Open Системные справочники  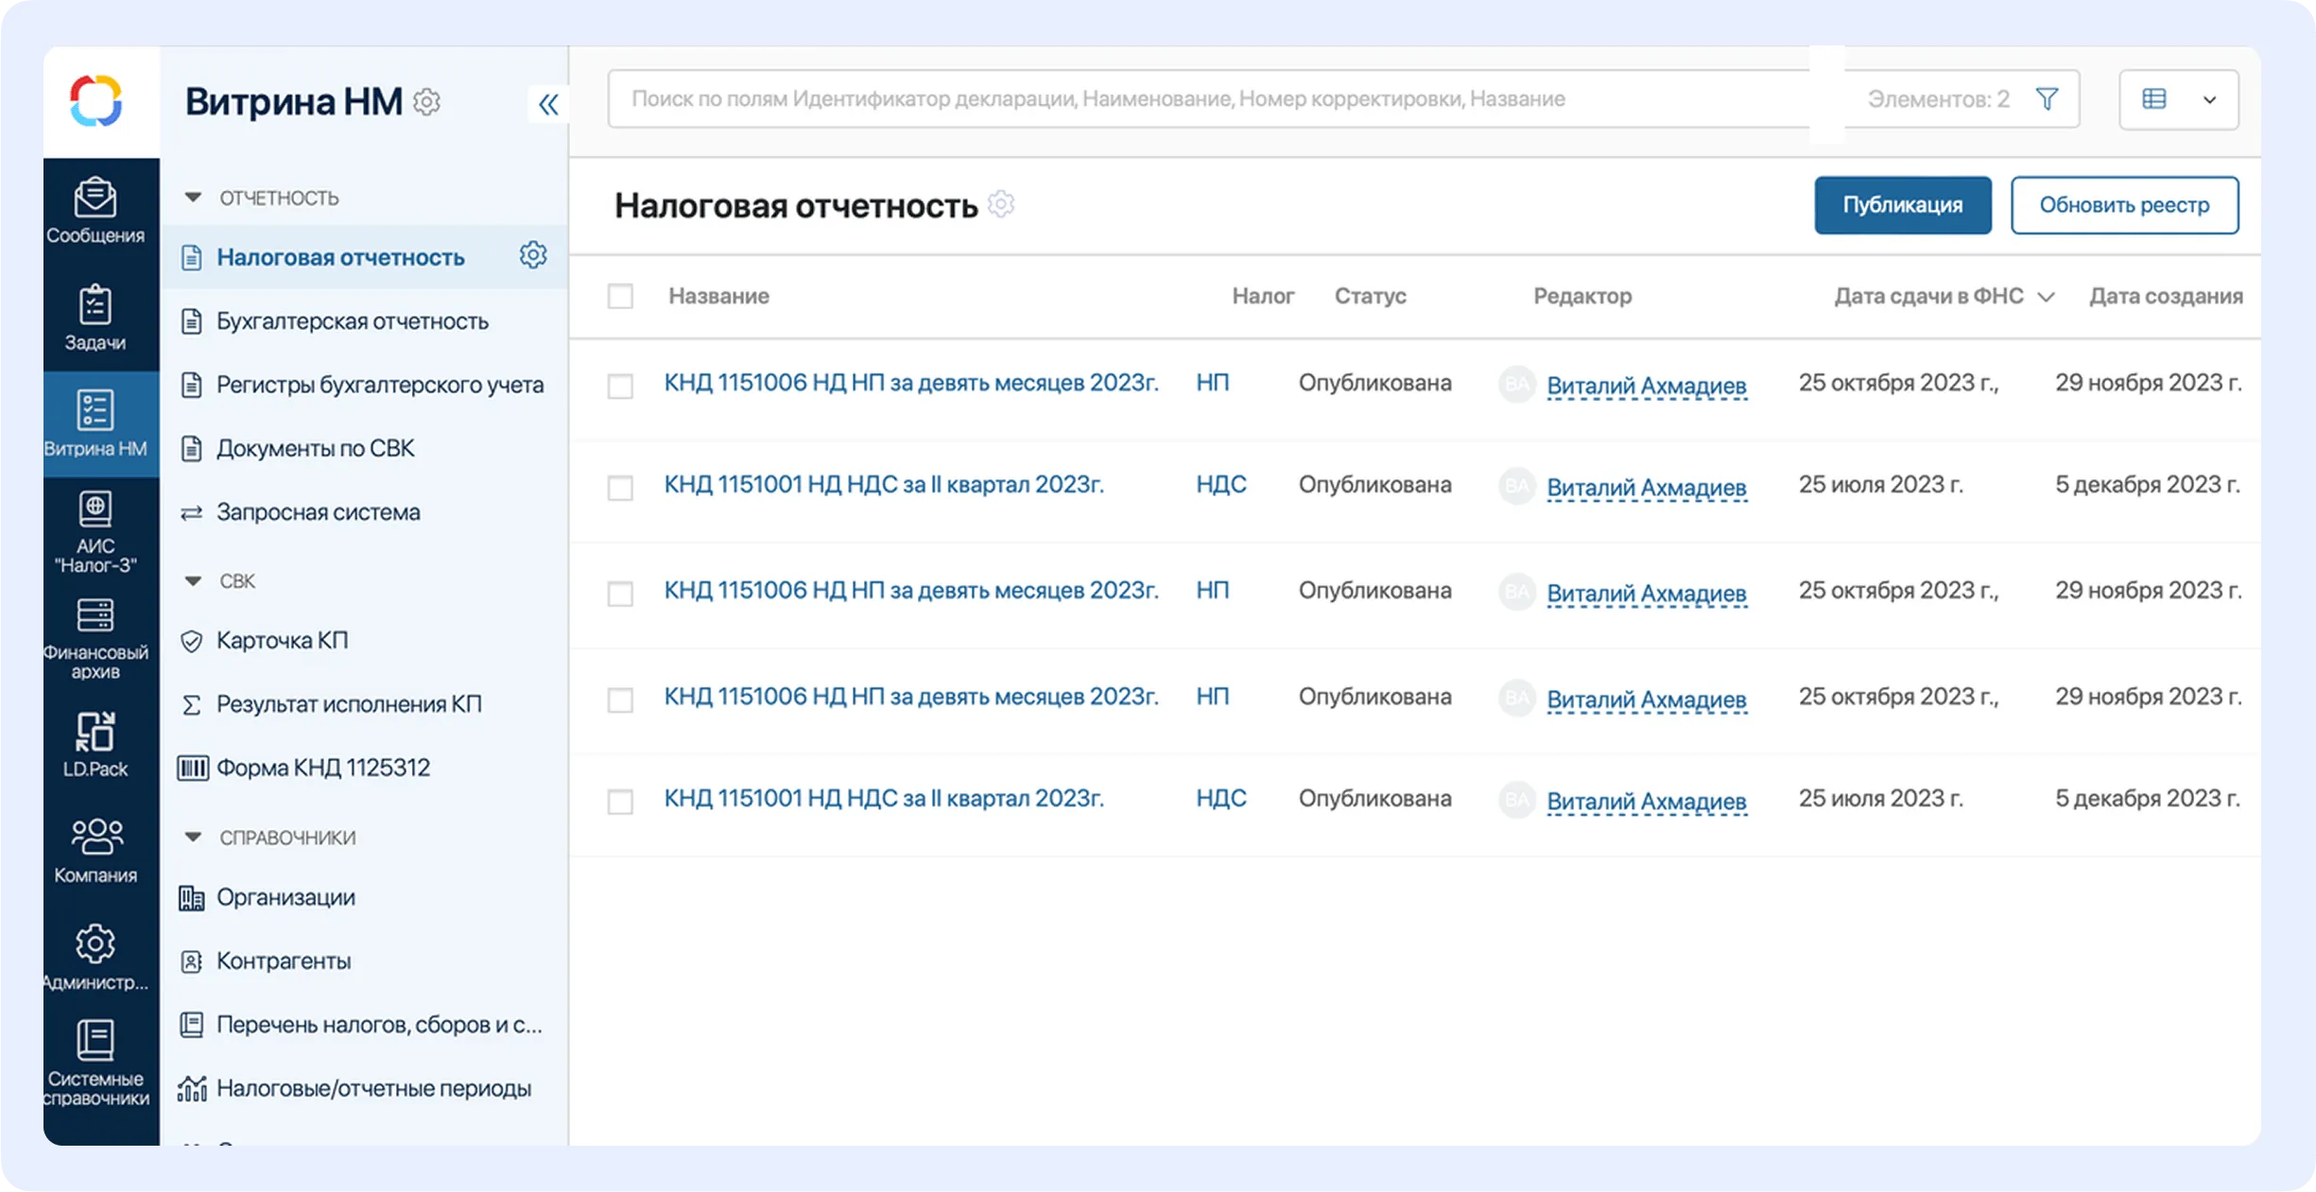[x=95, y=1059]
